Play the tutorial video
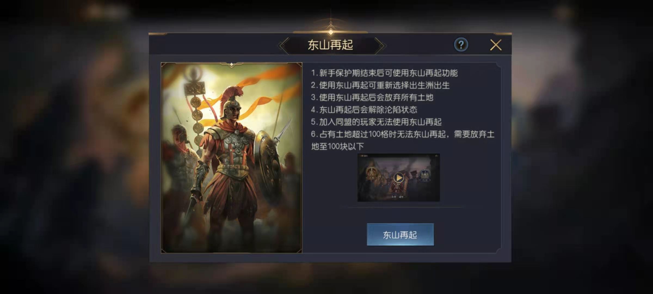 (x=399, y=178)
